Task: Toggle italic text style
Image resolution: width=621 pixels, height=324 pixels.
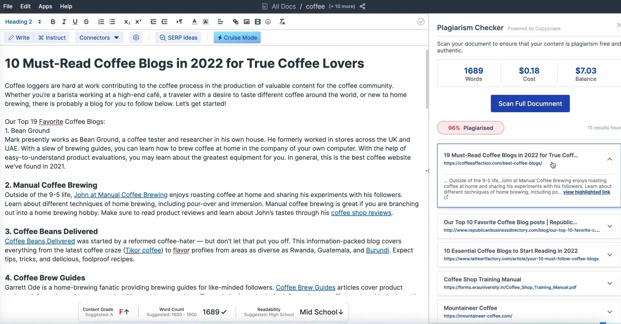Action: (x=64, y=22)
